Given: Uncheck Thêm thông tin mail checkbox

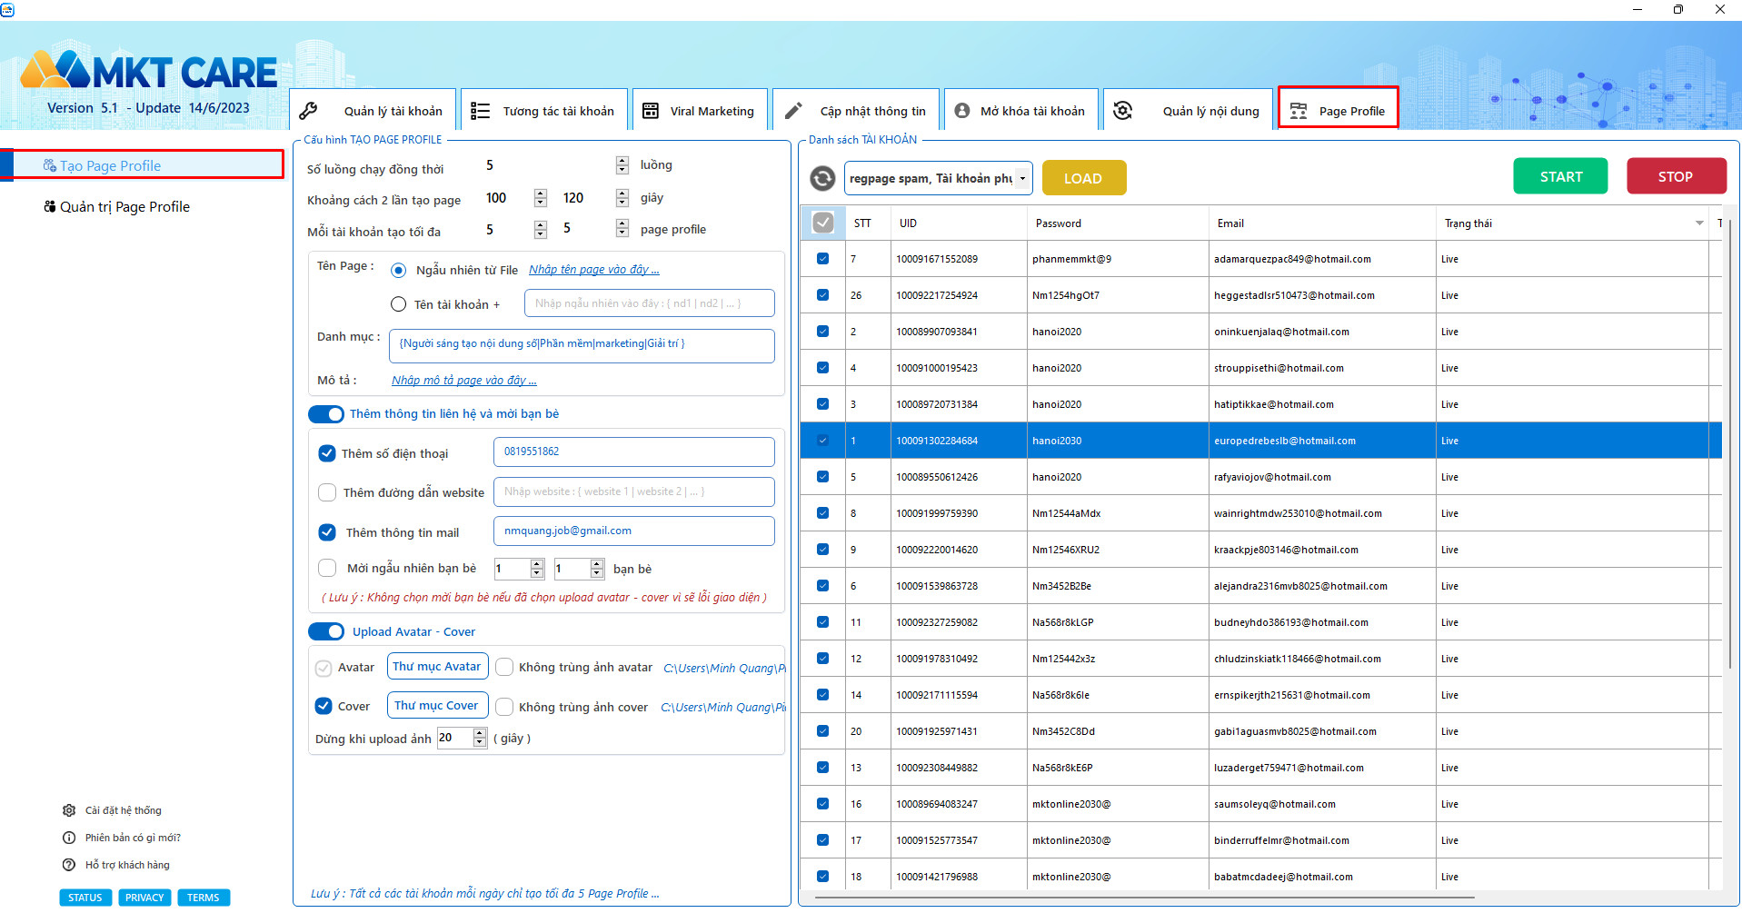Looking at the screenshot, I should pyautogui.click(x=327, y=532).
